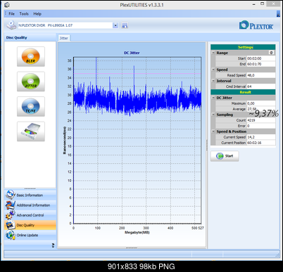Go to Advanced Control
The image size is (283, 272).
click(x=30, y=215)
